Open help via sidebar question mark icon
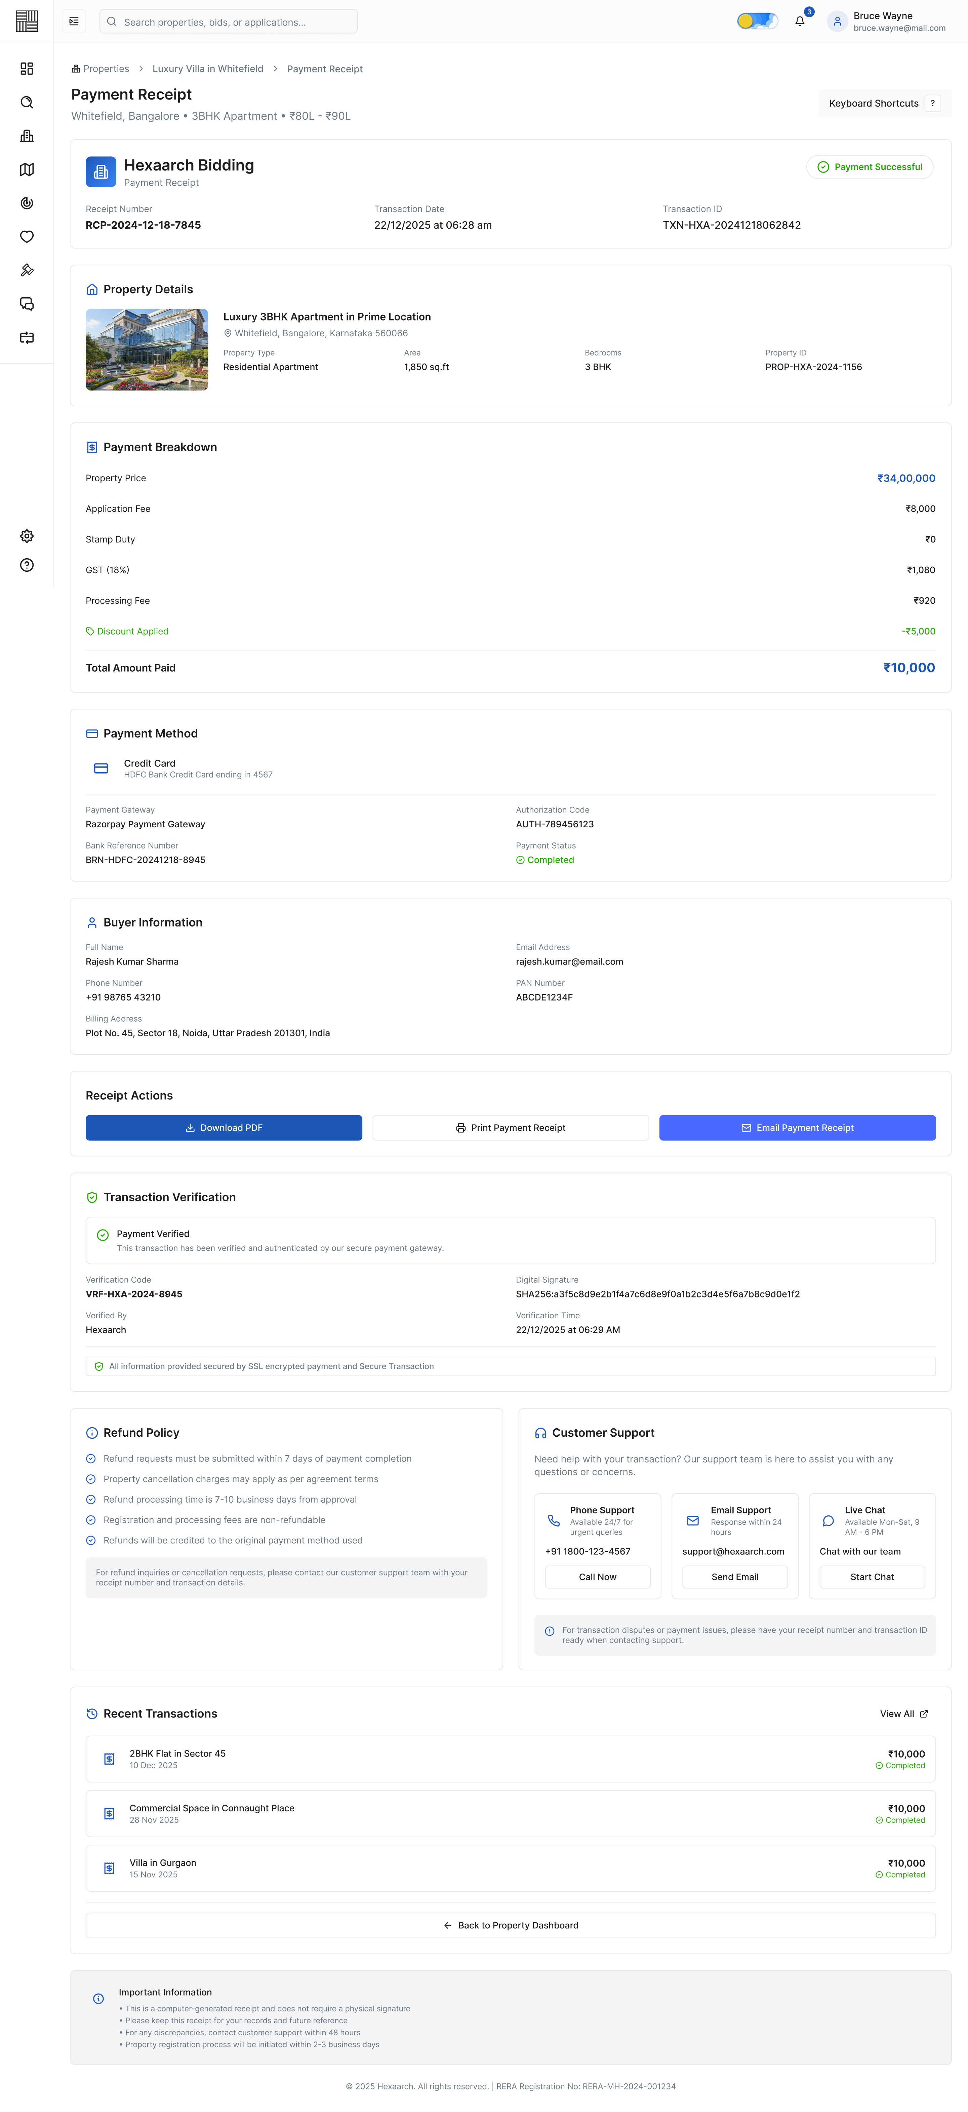The width and height of the screenshot is (968, 2112). [x=27, y=565]
